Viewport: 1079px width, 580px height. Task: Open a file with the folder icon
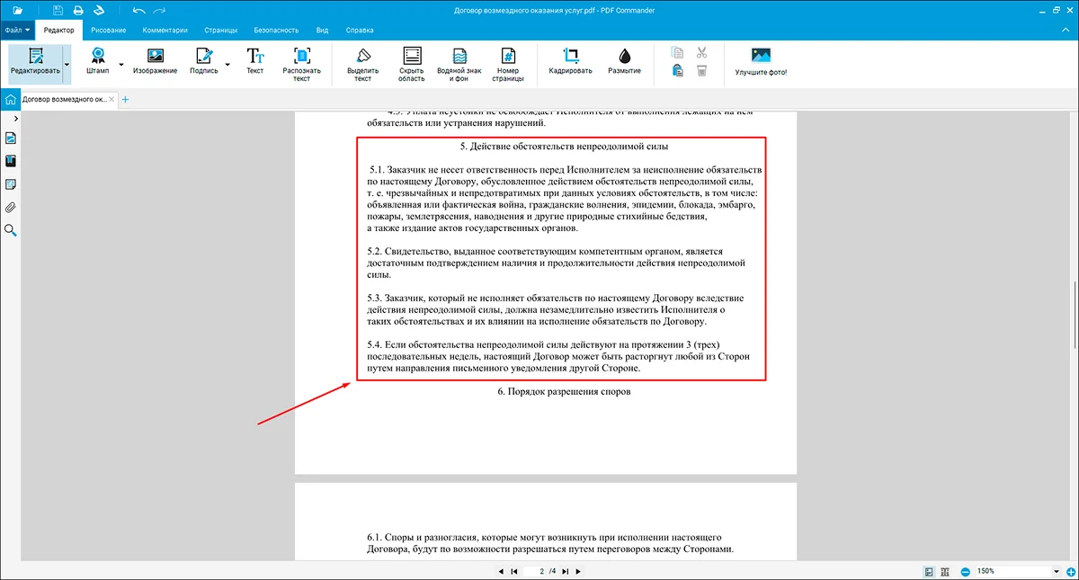click(18, 10)
